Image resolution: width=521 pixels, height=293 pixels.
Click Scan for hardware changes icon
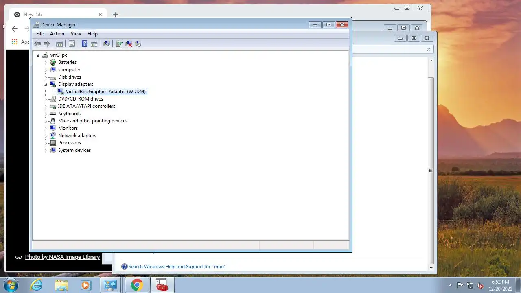[x=107, y=44]
